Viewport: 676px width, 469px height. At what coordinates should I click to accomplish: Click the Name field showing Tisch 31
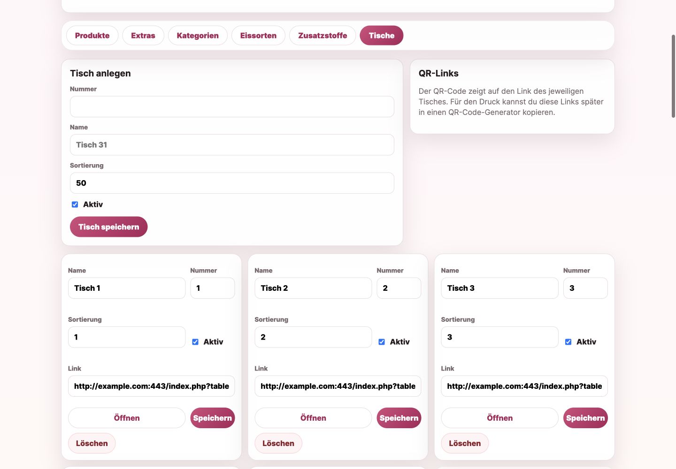point(232,145)
